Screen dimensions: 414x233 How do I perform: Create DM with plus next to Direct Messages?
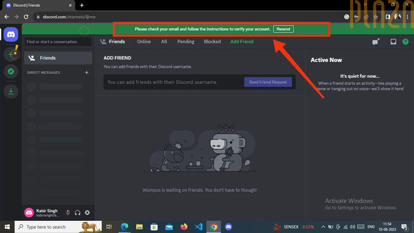point(86,73)
